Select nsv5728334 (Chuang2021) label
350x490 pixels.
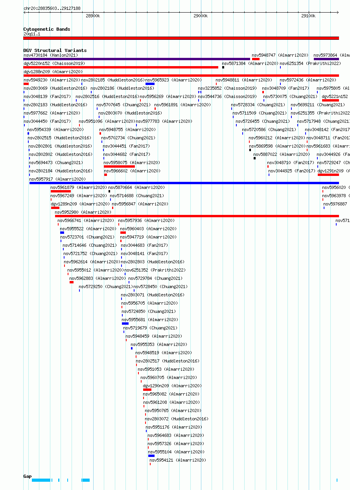258,105
